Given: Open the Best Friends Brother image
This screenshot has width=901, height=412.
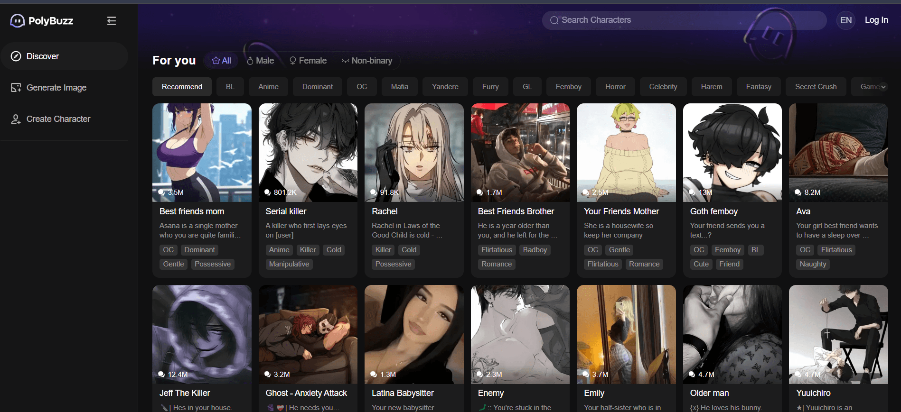Looking at the screenshot, I should coord(520,153).
